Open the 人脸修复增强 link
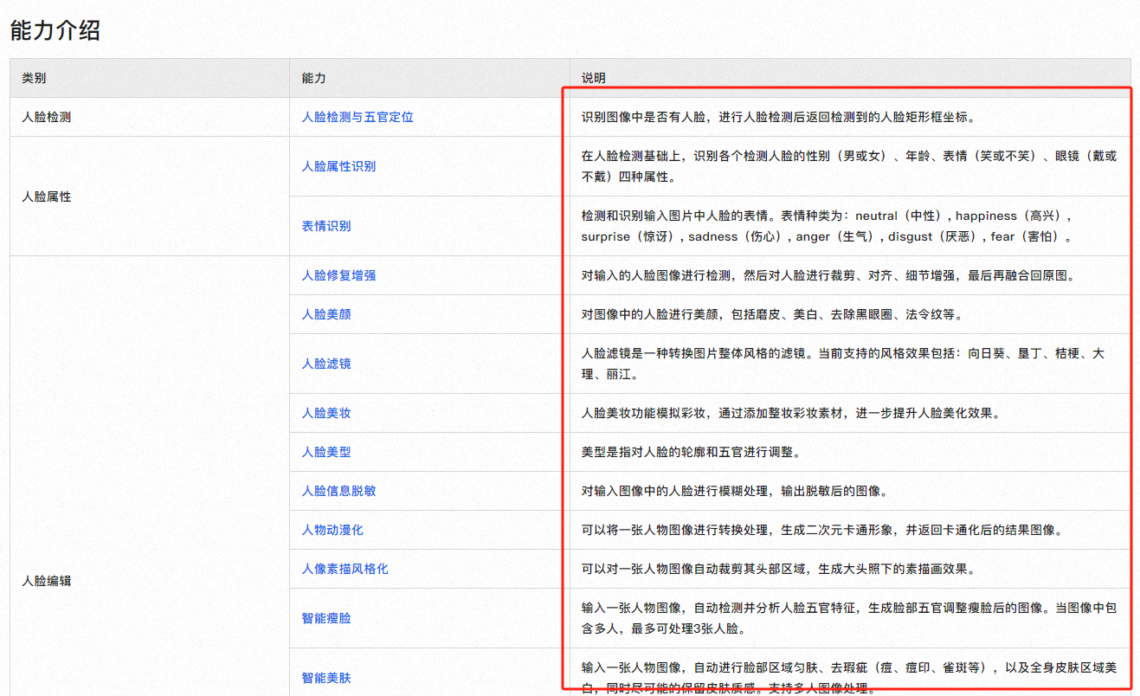1140x696 pixels. 338,275
